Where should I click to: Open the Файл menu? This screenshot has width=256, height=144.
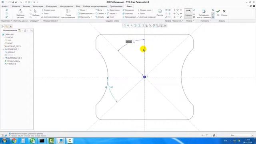point(5,6)
